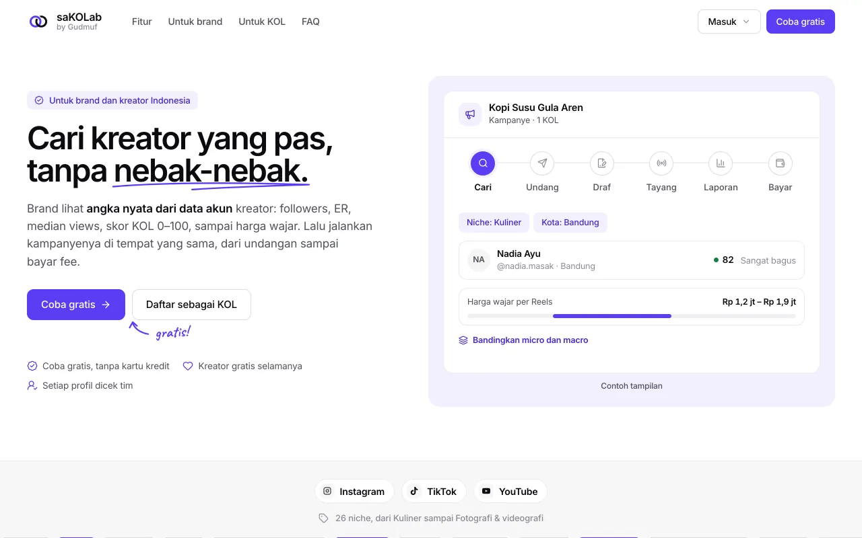Click the NA avatar of Nadia Ayu
The image size is (862, 538).
479,260
